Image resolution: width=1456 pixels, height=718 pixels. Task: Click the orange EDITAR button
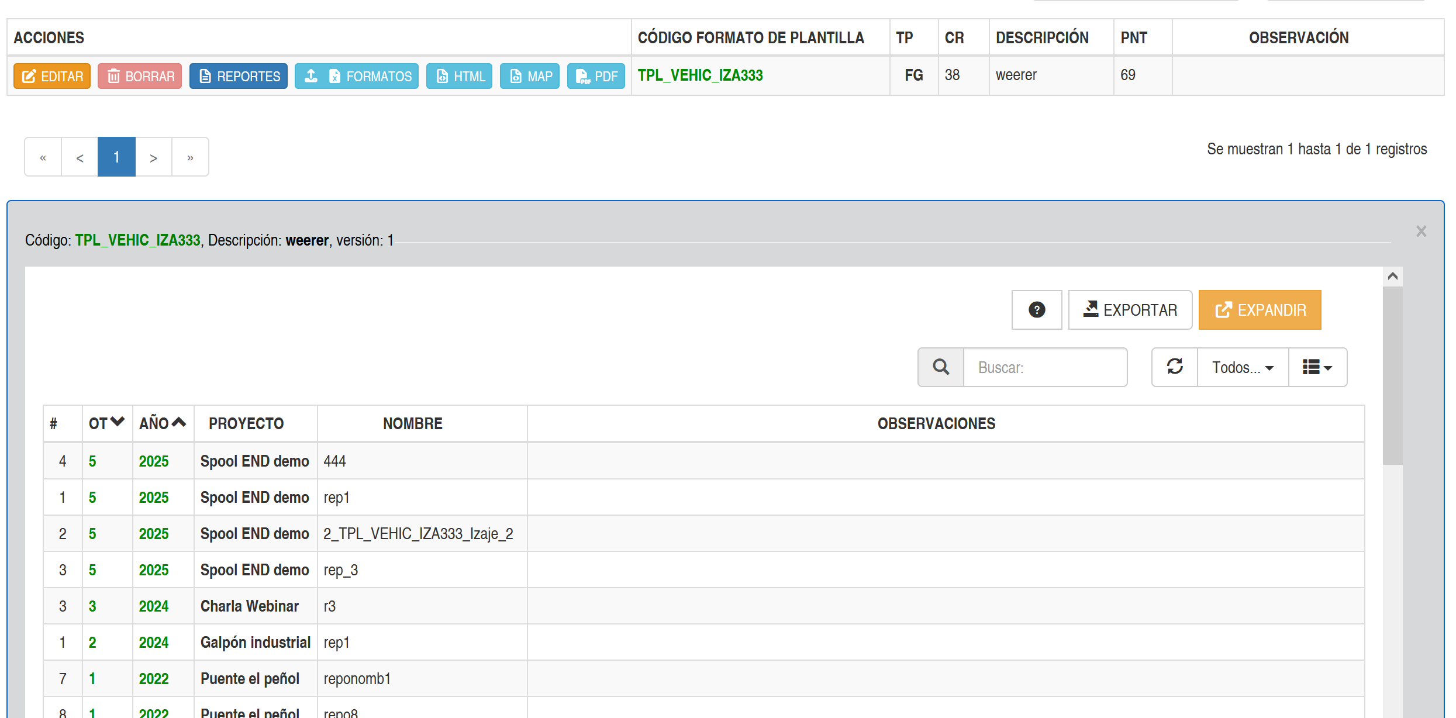pos(52,76)
